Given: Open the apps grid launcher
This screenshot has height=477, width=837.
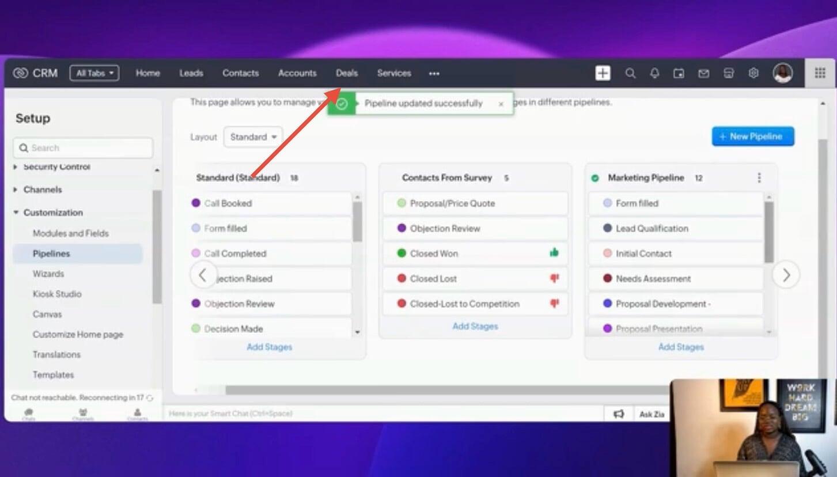Looking at the screenshot, I should click(820, 73).
